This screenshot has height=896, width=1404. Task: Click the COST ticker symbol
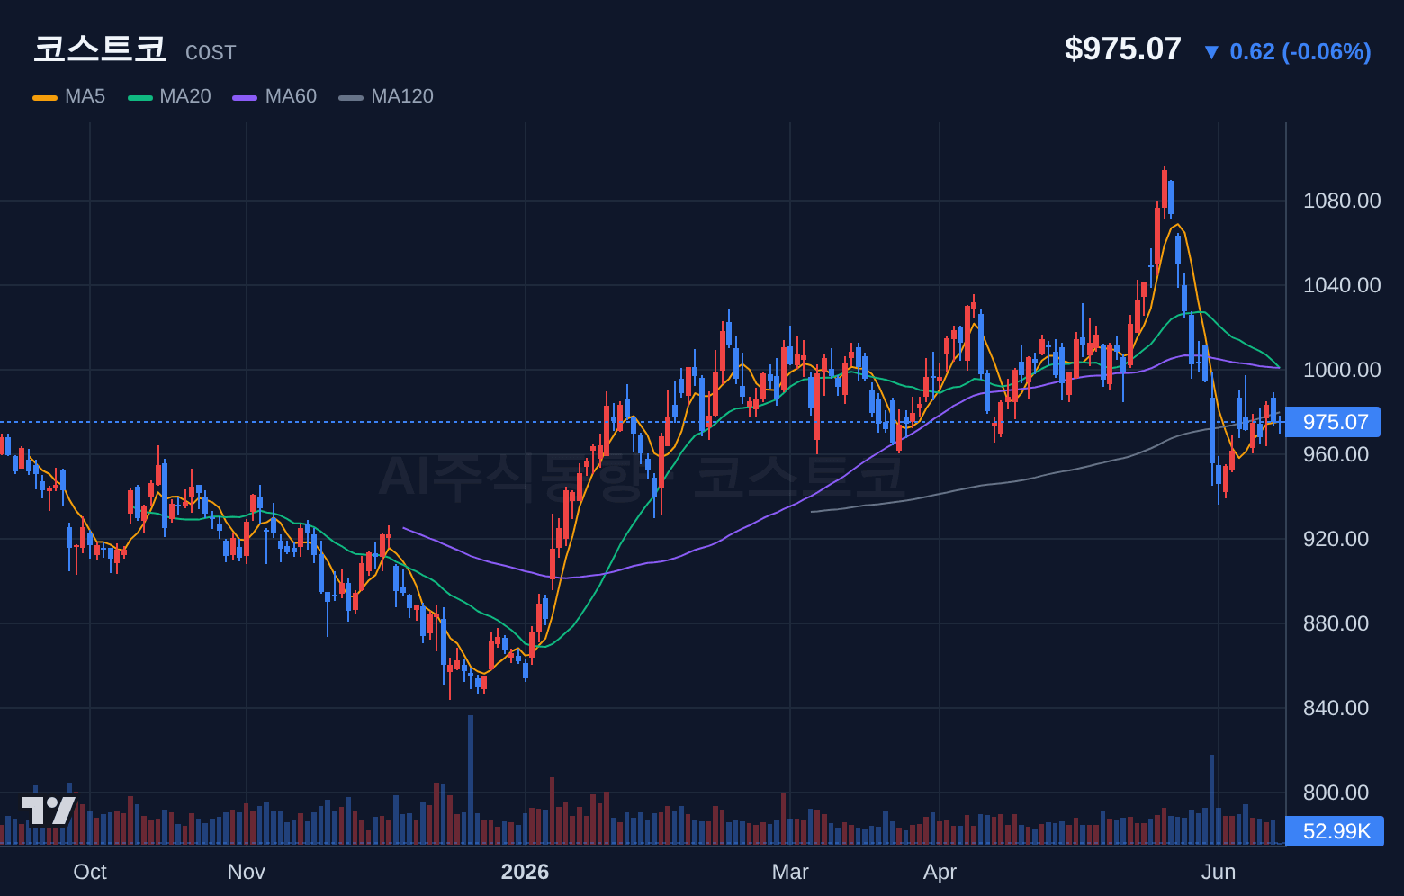pos(211,53)
